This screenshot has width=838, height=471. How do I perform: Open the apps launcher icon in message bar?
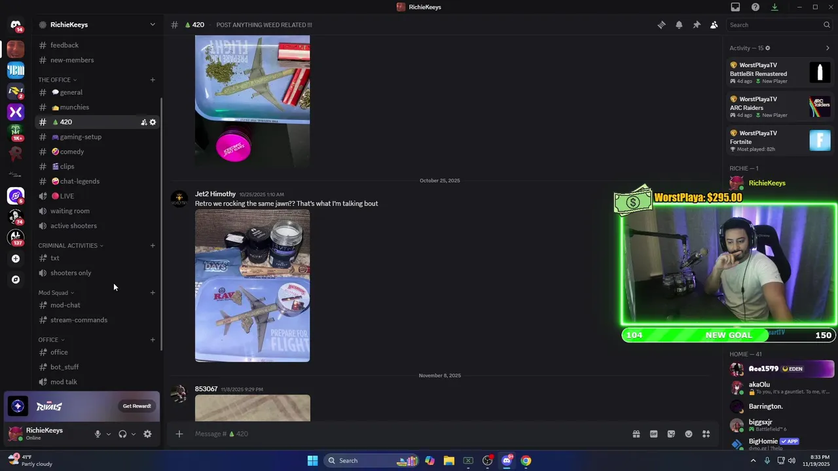click(706, 434)
